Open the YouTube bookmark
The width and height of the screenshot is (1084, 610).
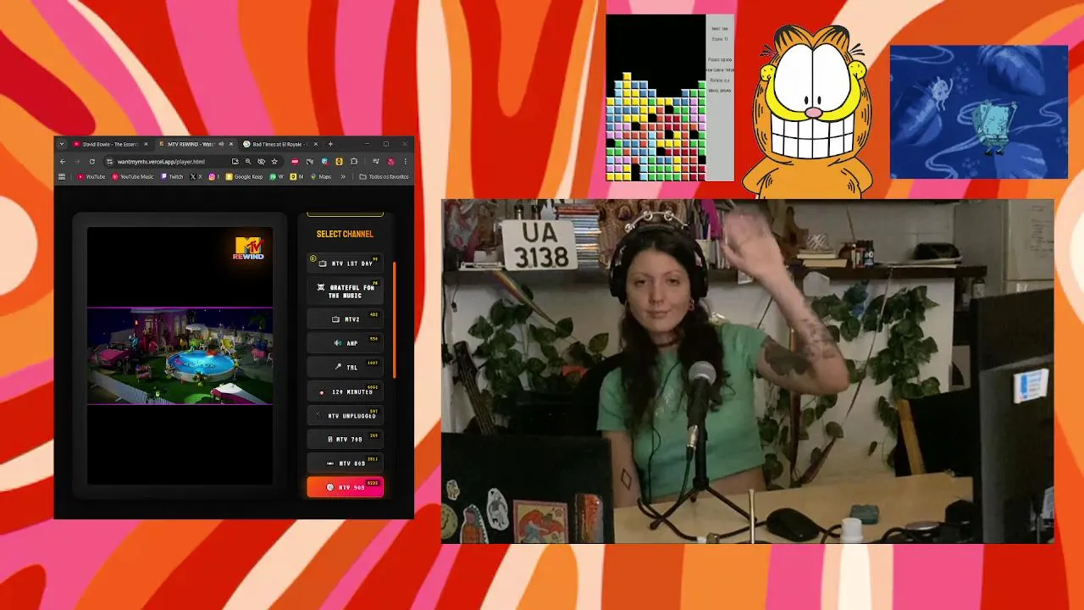(x=91, y=177)
